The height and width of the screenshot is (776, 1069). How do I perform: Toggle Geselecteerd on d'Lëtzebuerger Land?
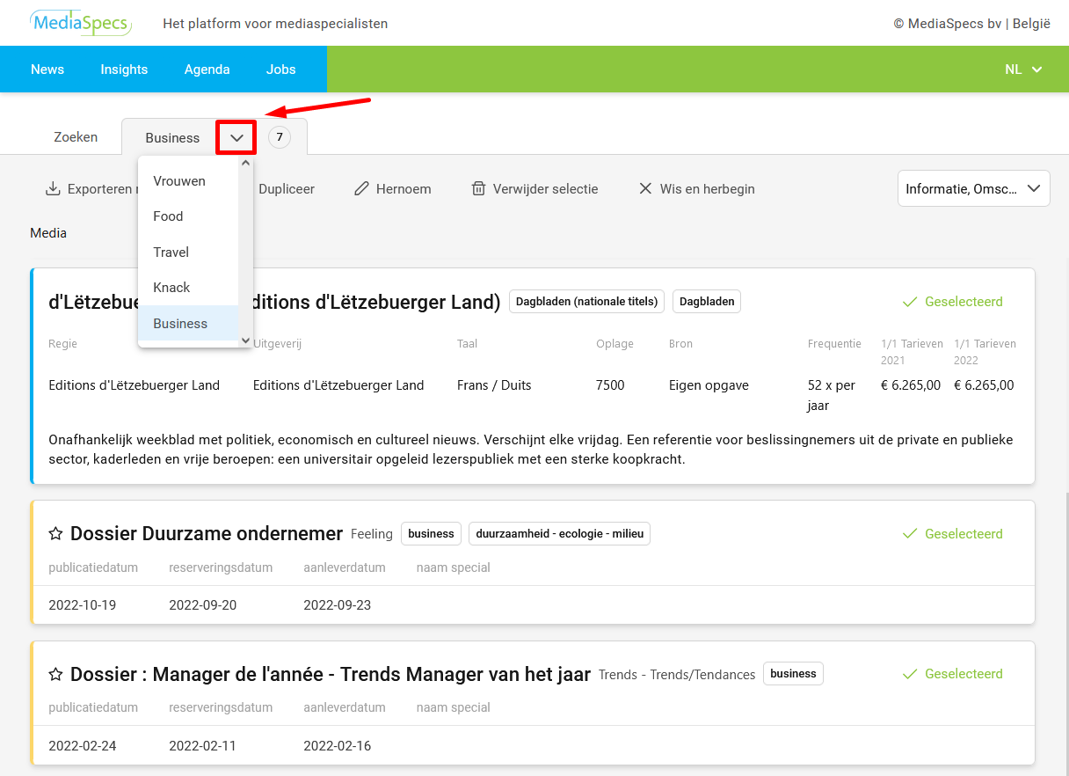point(952,302)
